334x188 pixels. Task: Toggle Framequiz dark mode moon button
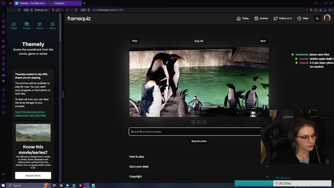point(317,18)
